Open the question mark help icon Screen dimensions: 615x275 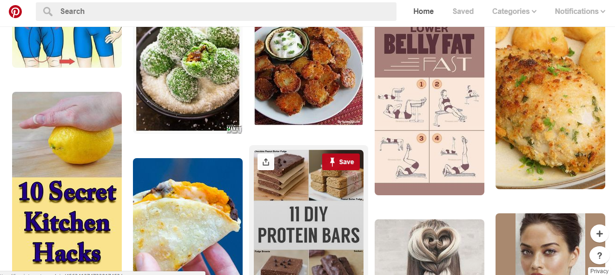pos(599,256)
